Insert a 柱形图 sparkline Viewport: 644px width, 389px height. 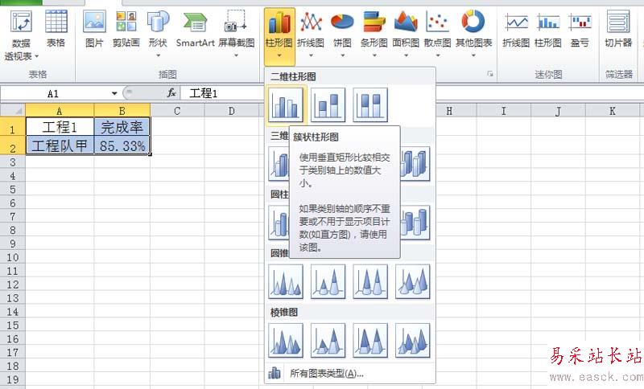[548, 29]
